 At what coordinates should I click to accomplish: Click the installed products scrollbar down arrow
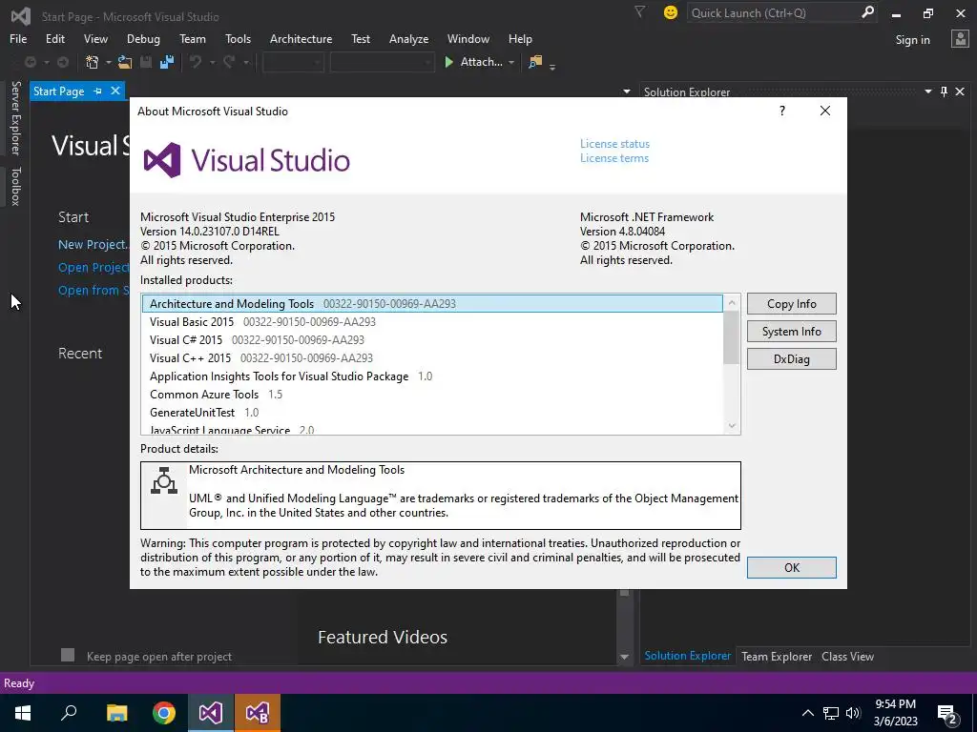coord(732,426)
